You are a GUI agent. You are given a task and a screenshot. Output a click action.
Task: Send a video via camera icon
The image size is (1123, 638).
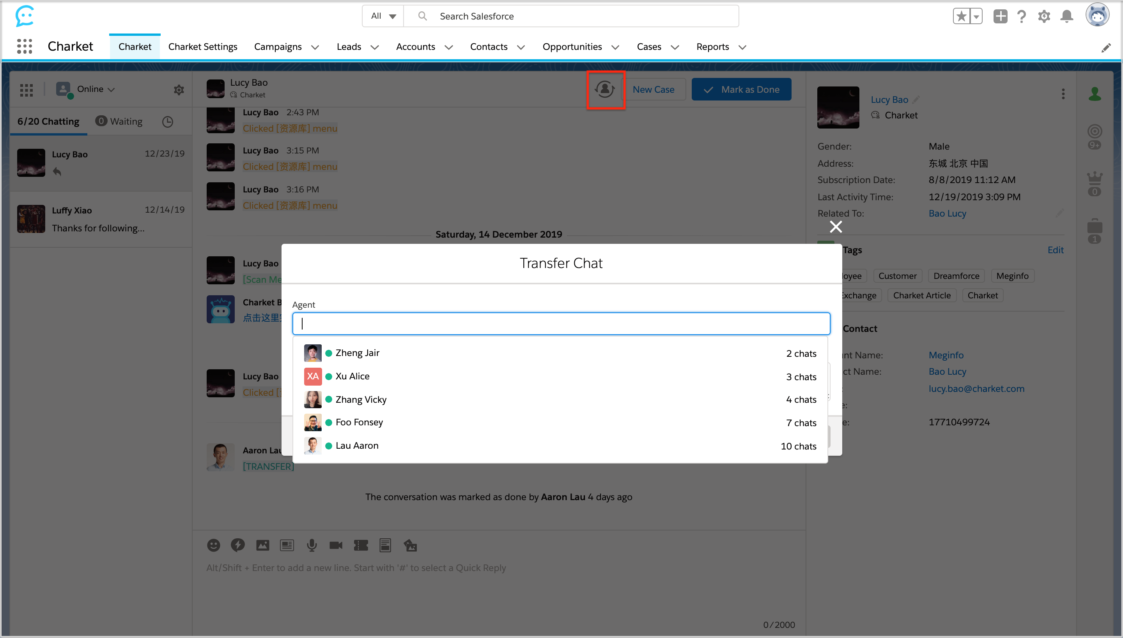[x=336, y=545]
